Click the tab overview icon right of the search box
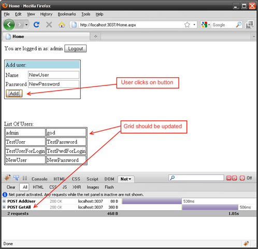The width and height of the screenshot is (258, 249). click(249, 24)
